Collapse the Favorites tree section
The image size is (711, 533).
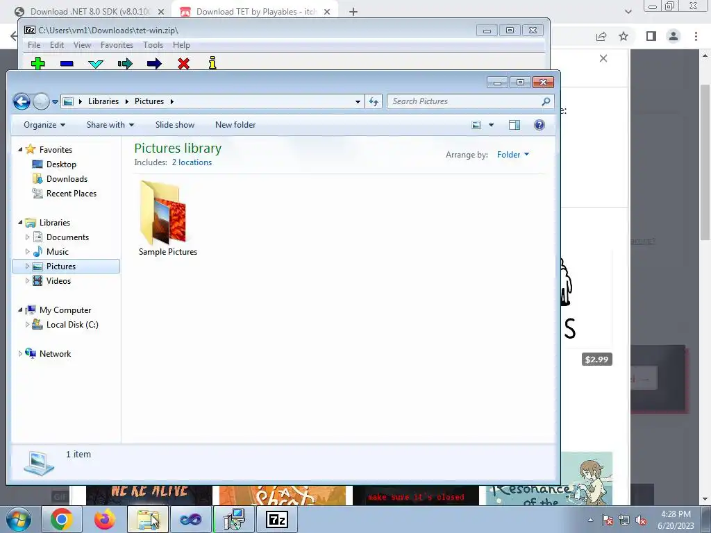(20, 150)
